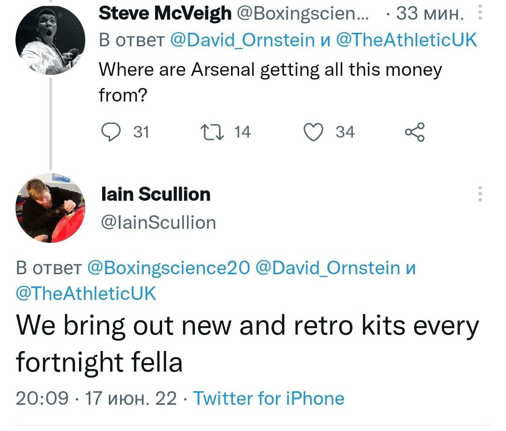This screenshot has height=431, width=506.
Task: Share Steve McVeigh's tweet
Action: pyautogui.click(x=415, y=132)
